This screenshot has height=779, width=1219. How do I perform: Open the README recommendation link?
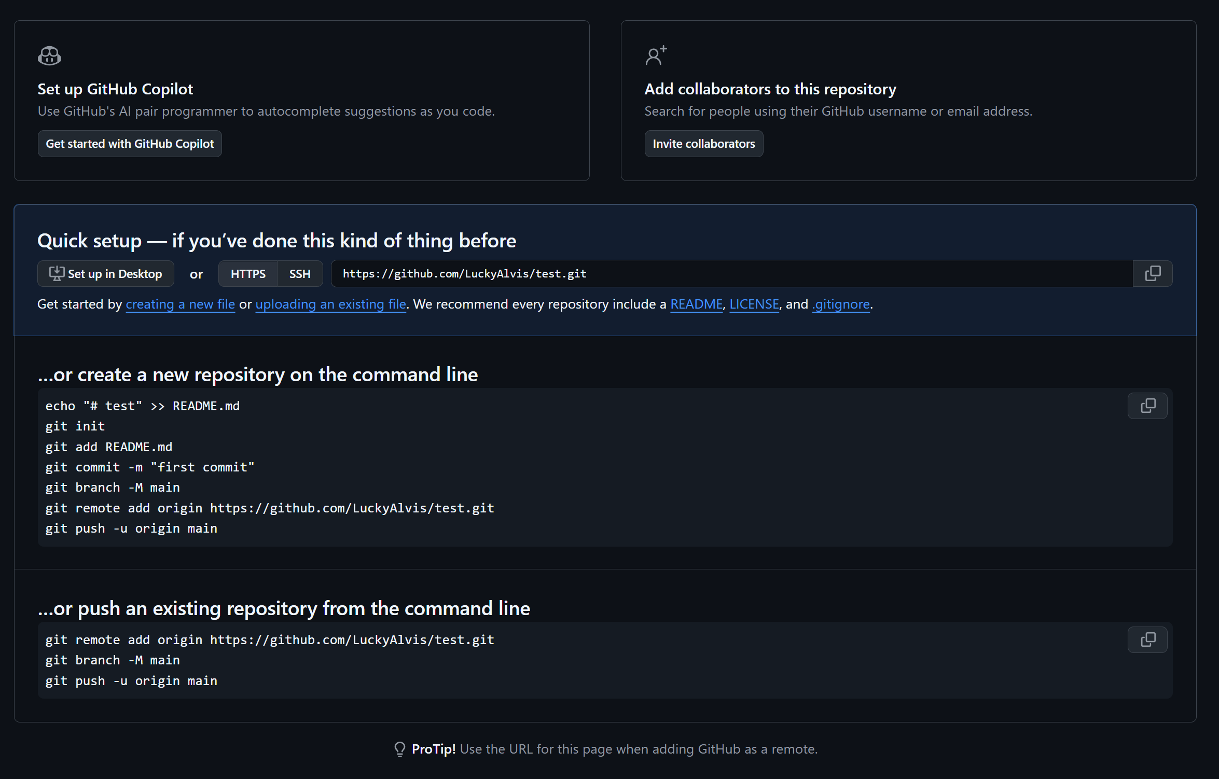coord(696,304)
